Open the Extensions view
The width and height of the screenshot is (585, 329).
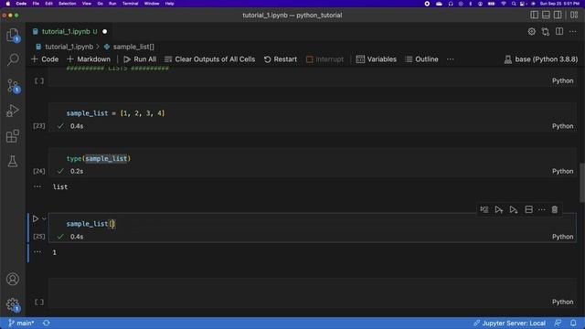coord(13,136)
